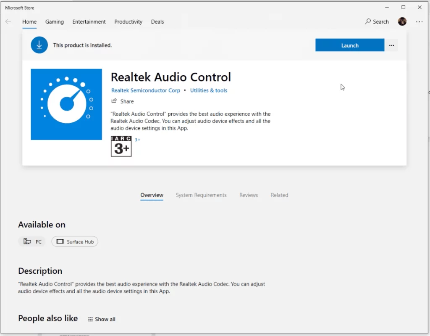Open Realtek Semiconductor Corp publisher link
Image resolution: width=430 pixels, height=336 pixels.
point(146,90)
